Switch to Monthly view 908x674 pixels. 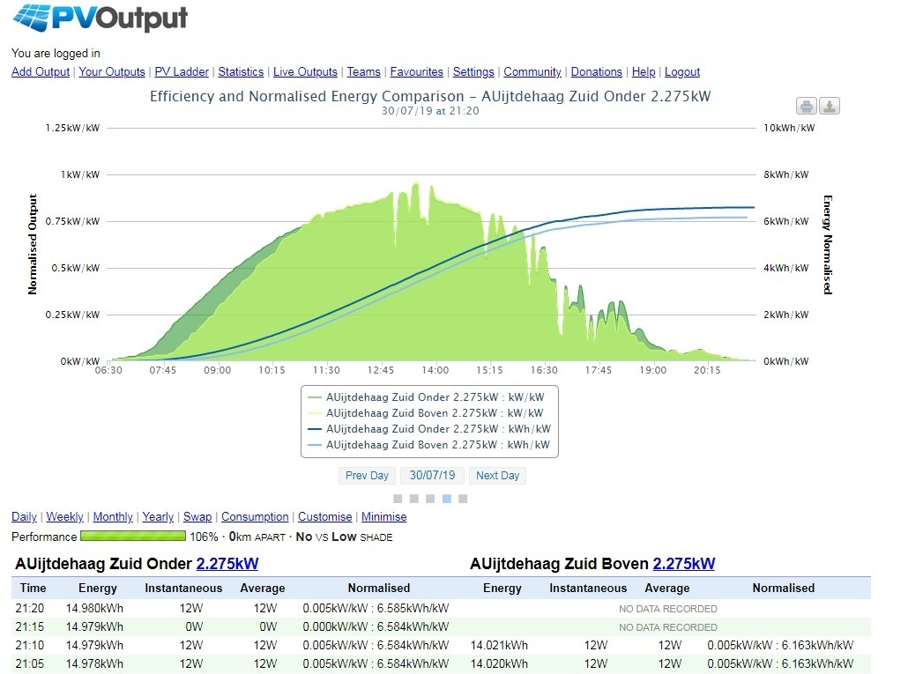[x=113, y=516]
